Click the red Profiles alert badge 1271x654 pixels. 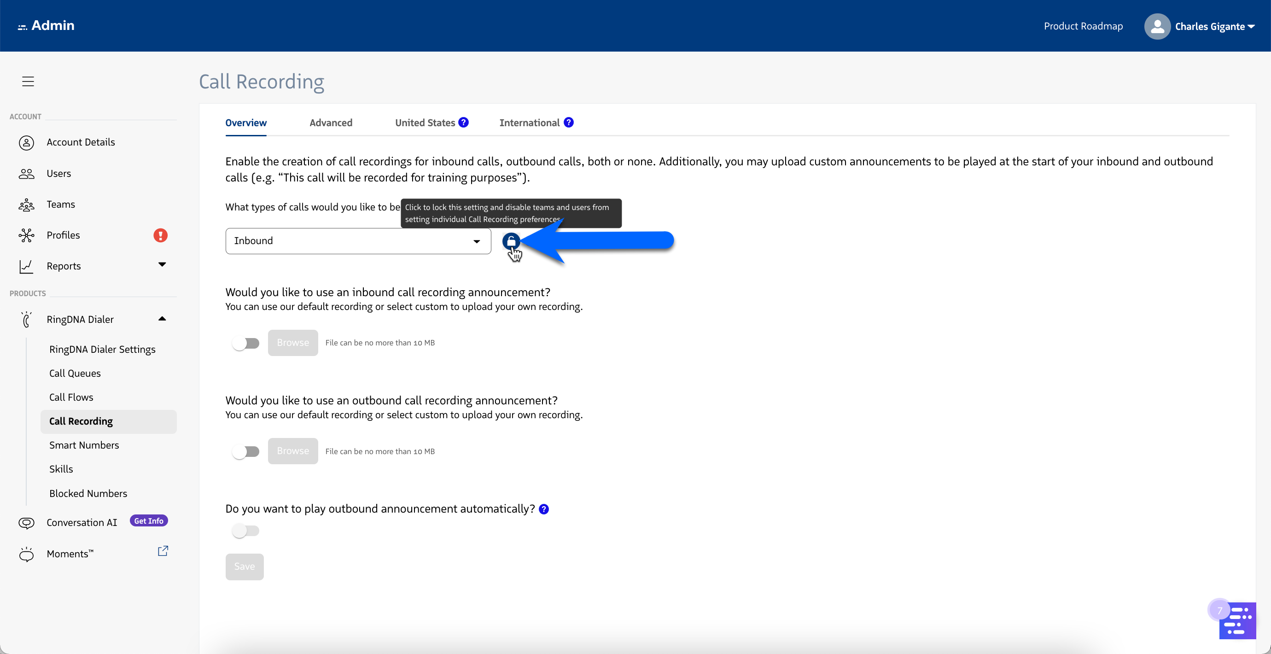point(160,235)
